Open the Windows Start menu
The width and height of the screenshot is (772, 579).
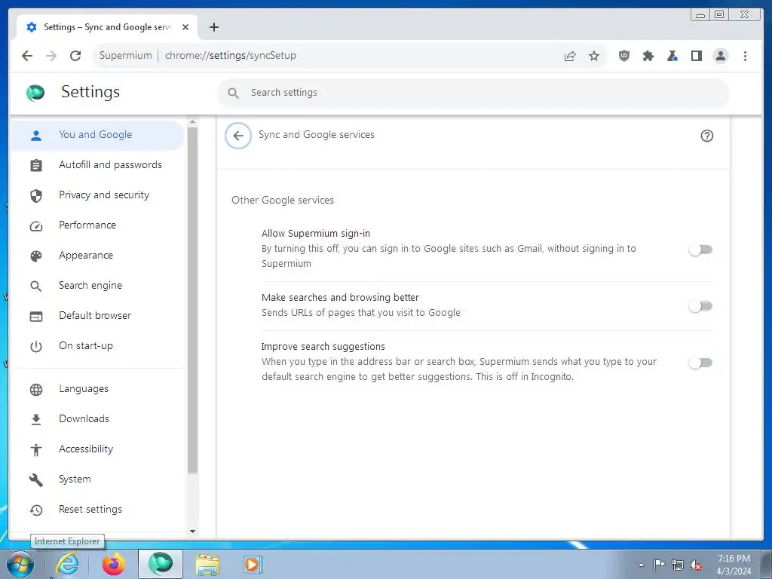20,564
